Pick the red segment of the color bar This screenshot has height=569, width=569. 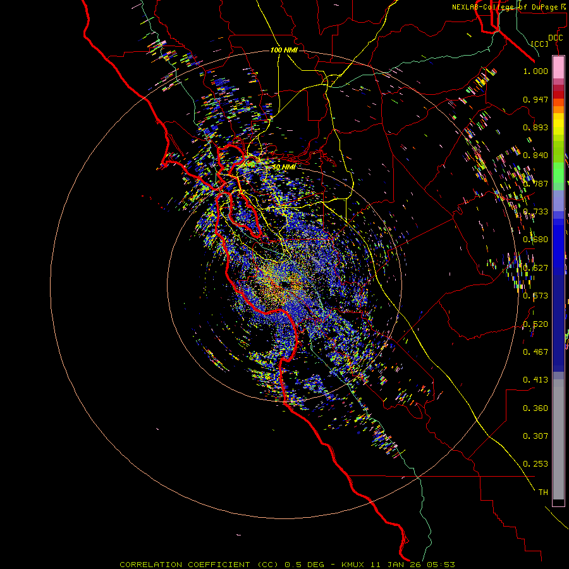(558, 94)
